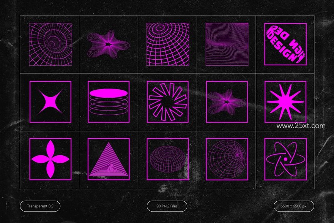Viewport: 334px width, 223px height.
Task: Choose the radial rectangles burst graphic
Action: click(x=168, y=102)
